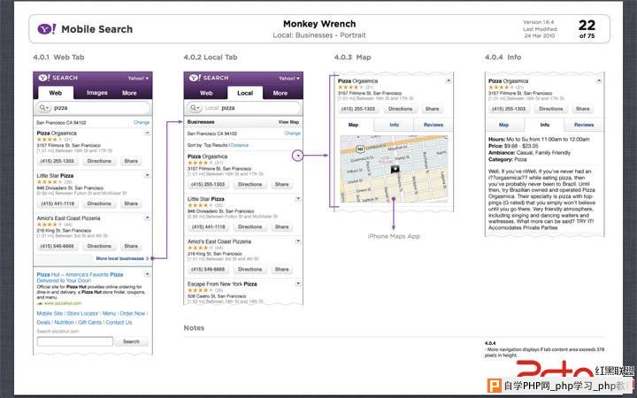Expand Amici's East Coast Pizzeria in Local Tab

tap(298, 241)
